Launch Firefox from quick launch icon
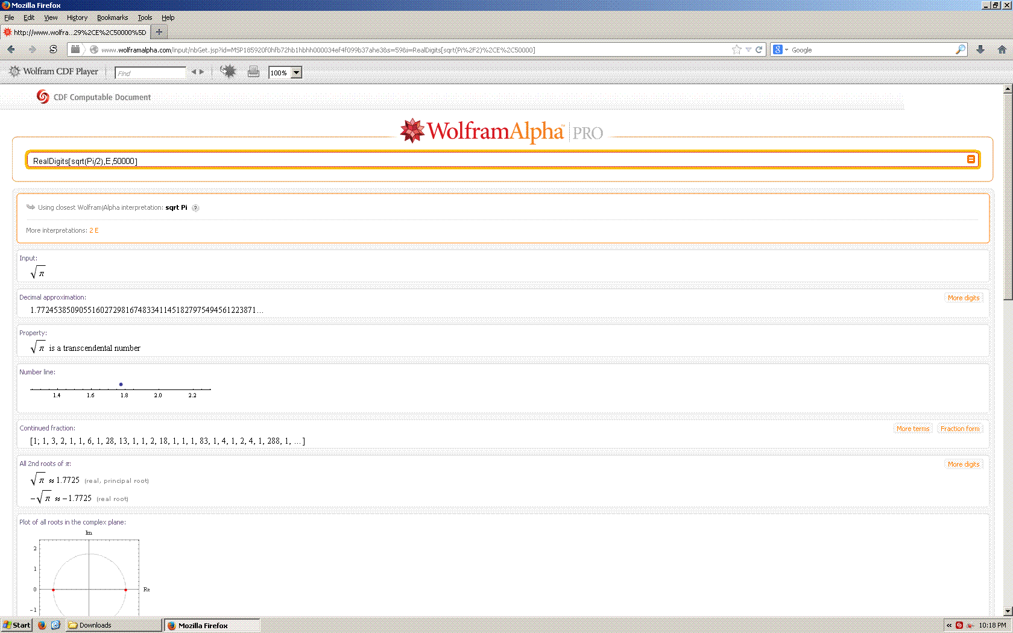1013x633 pixels. click(42, 625)
